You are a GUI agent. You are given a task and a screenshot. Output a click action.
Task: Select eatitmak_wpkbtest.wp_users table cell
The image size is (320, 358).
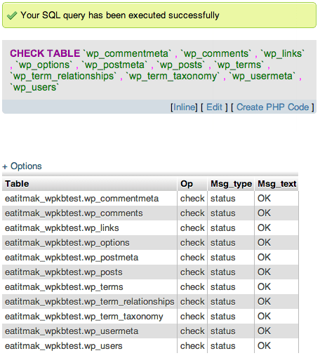[x=90, y=346]
